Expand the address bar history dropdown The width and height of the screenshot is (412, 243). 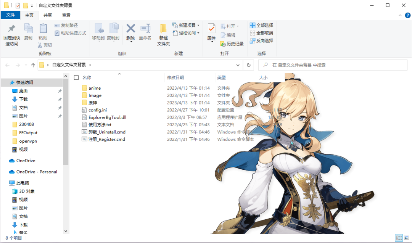coord(238,65)
